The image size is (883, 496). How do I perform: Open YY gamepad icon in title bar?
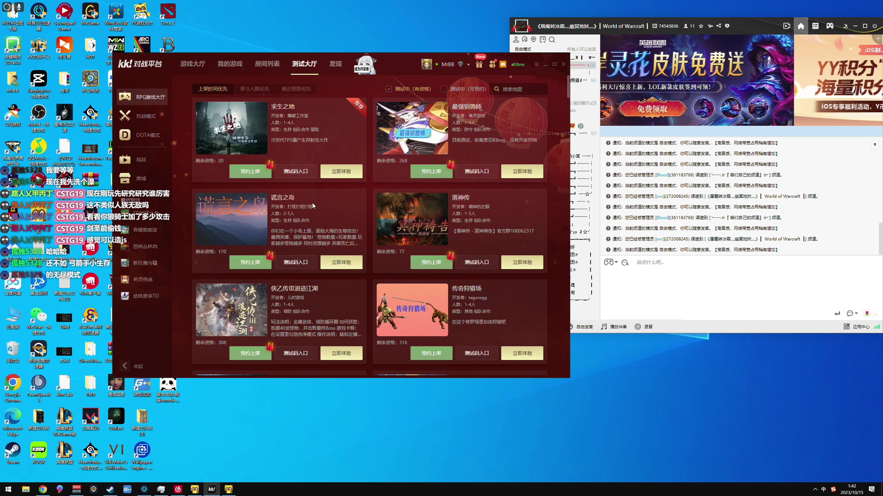830,26
